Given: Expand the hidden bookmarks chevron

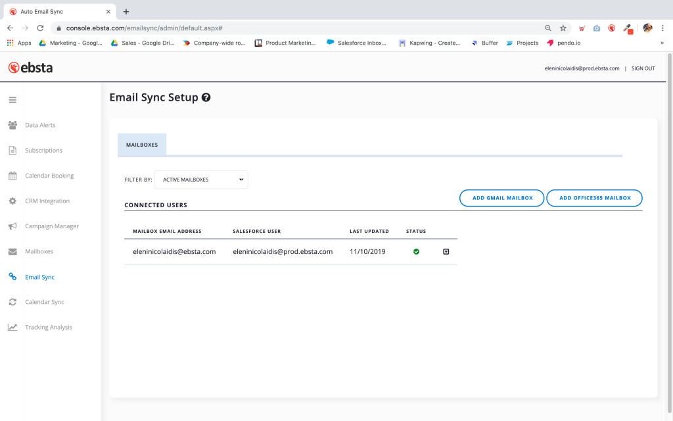Looking at the screenshot, I should click(661, 43).
